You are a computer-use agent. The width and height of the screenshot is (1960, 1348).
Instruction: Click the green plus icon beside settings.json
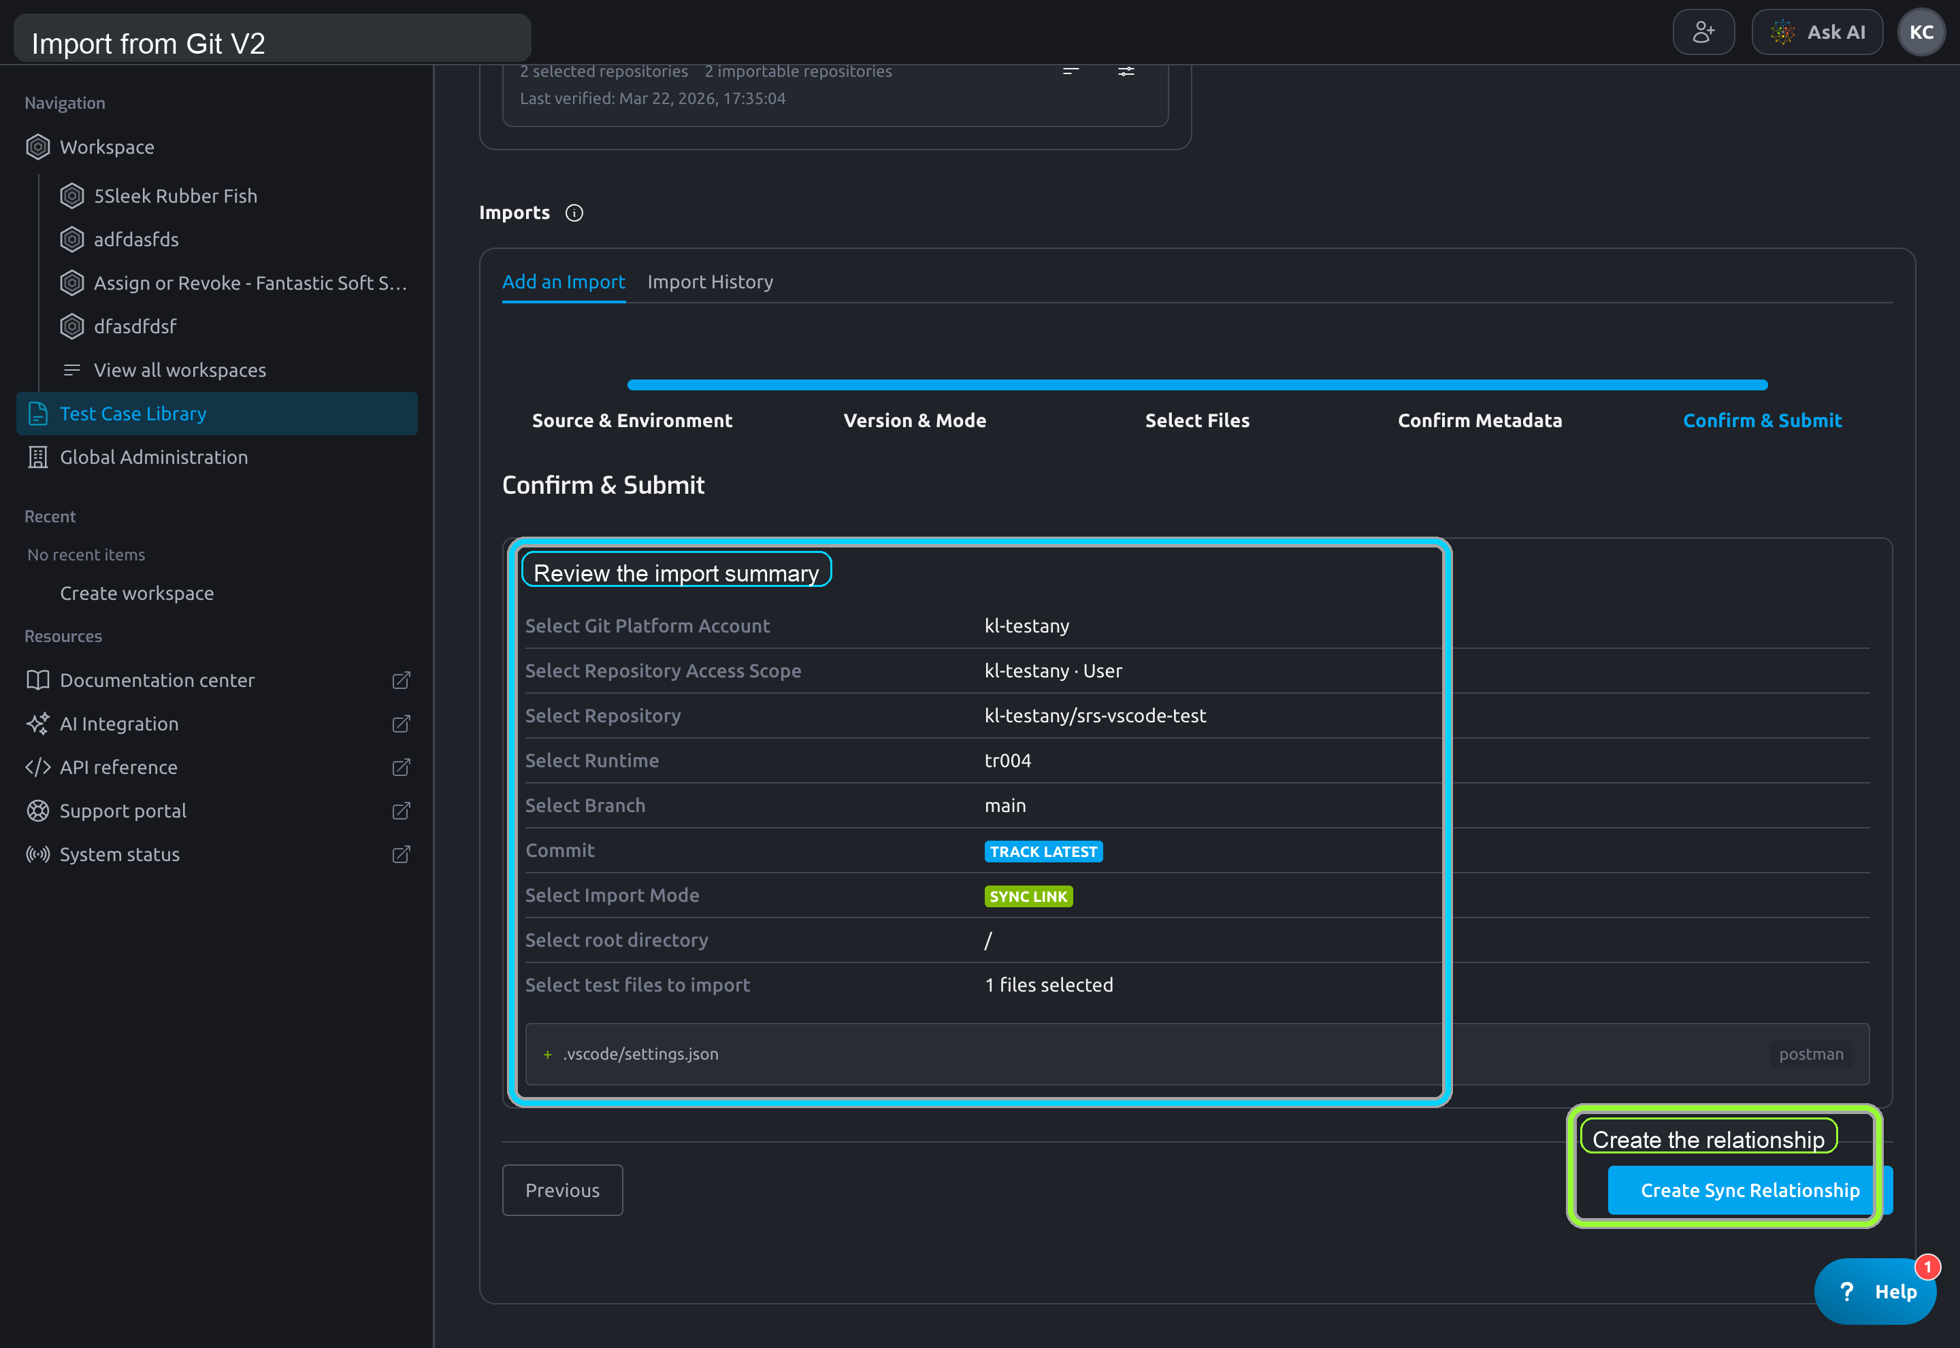tap(548, 1054)
